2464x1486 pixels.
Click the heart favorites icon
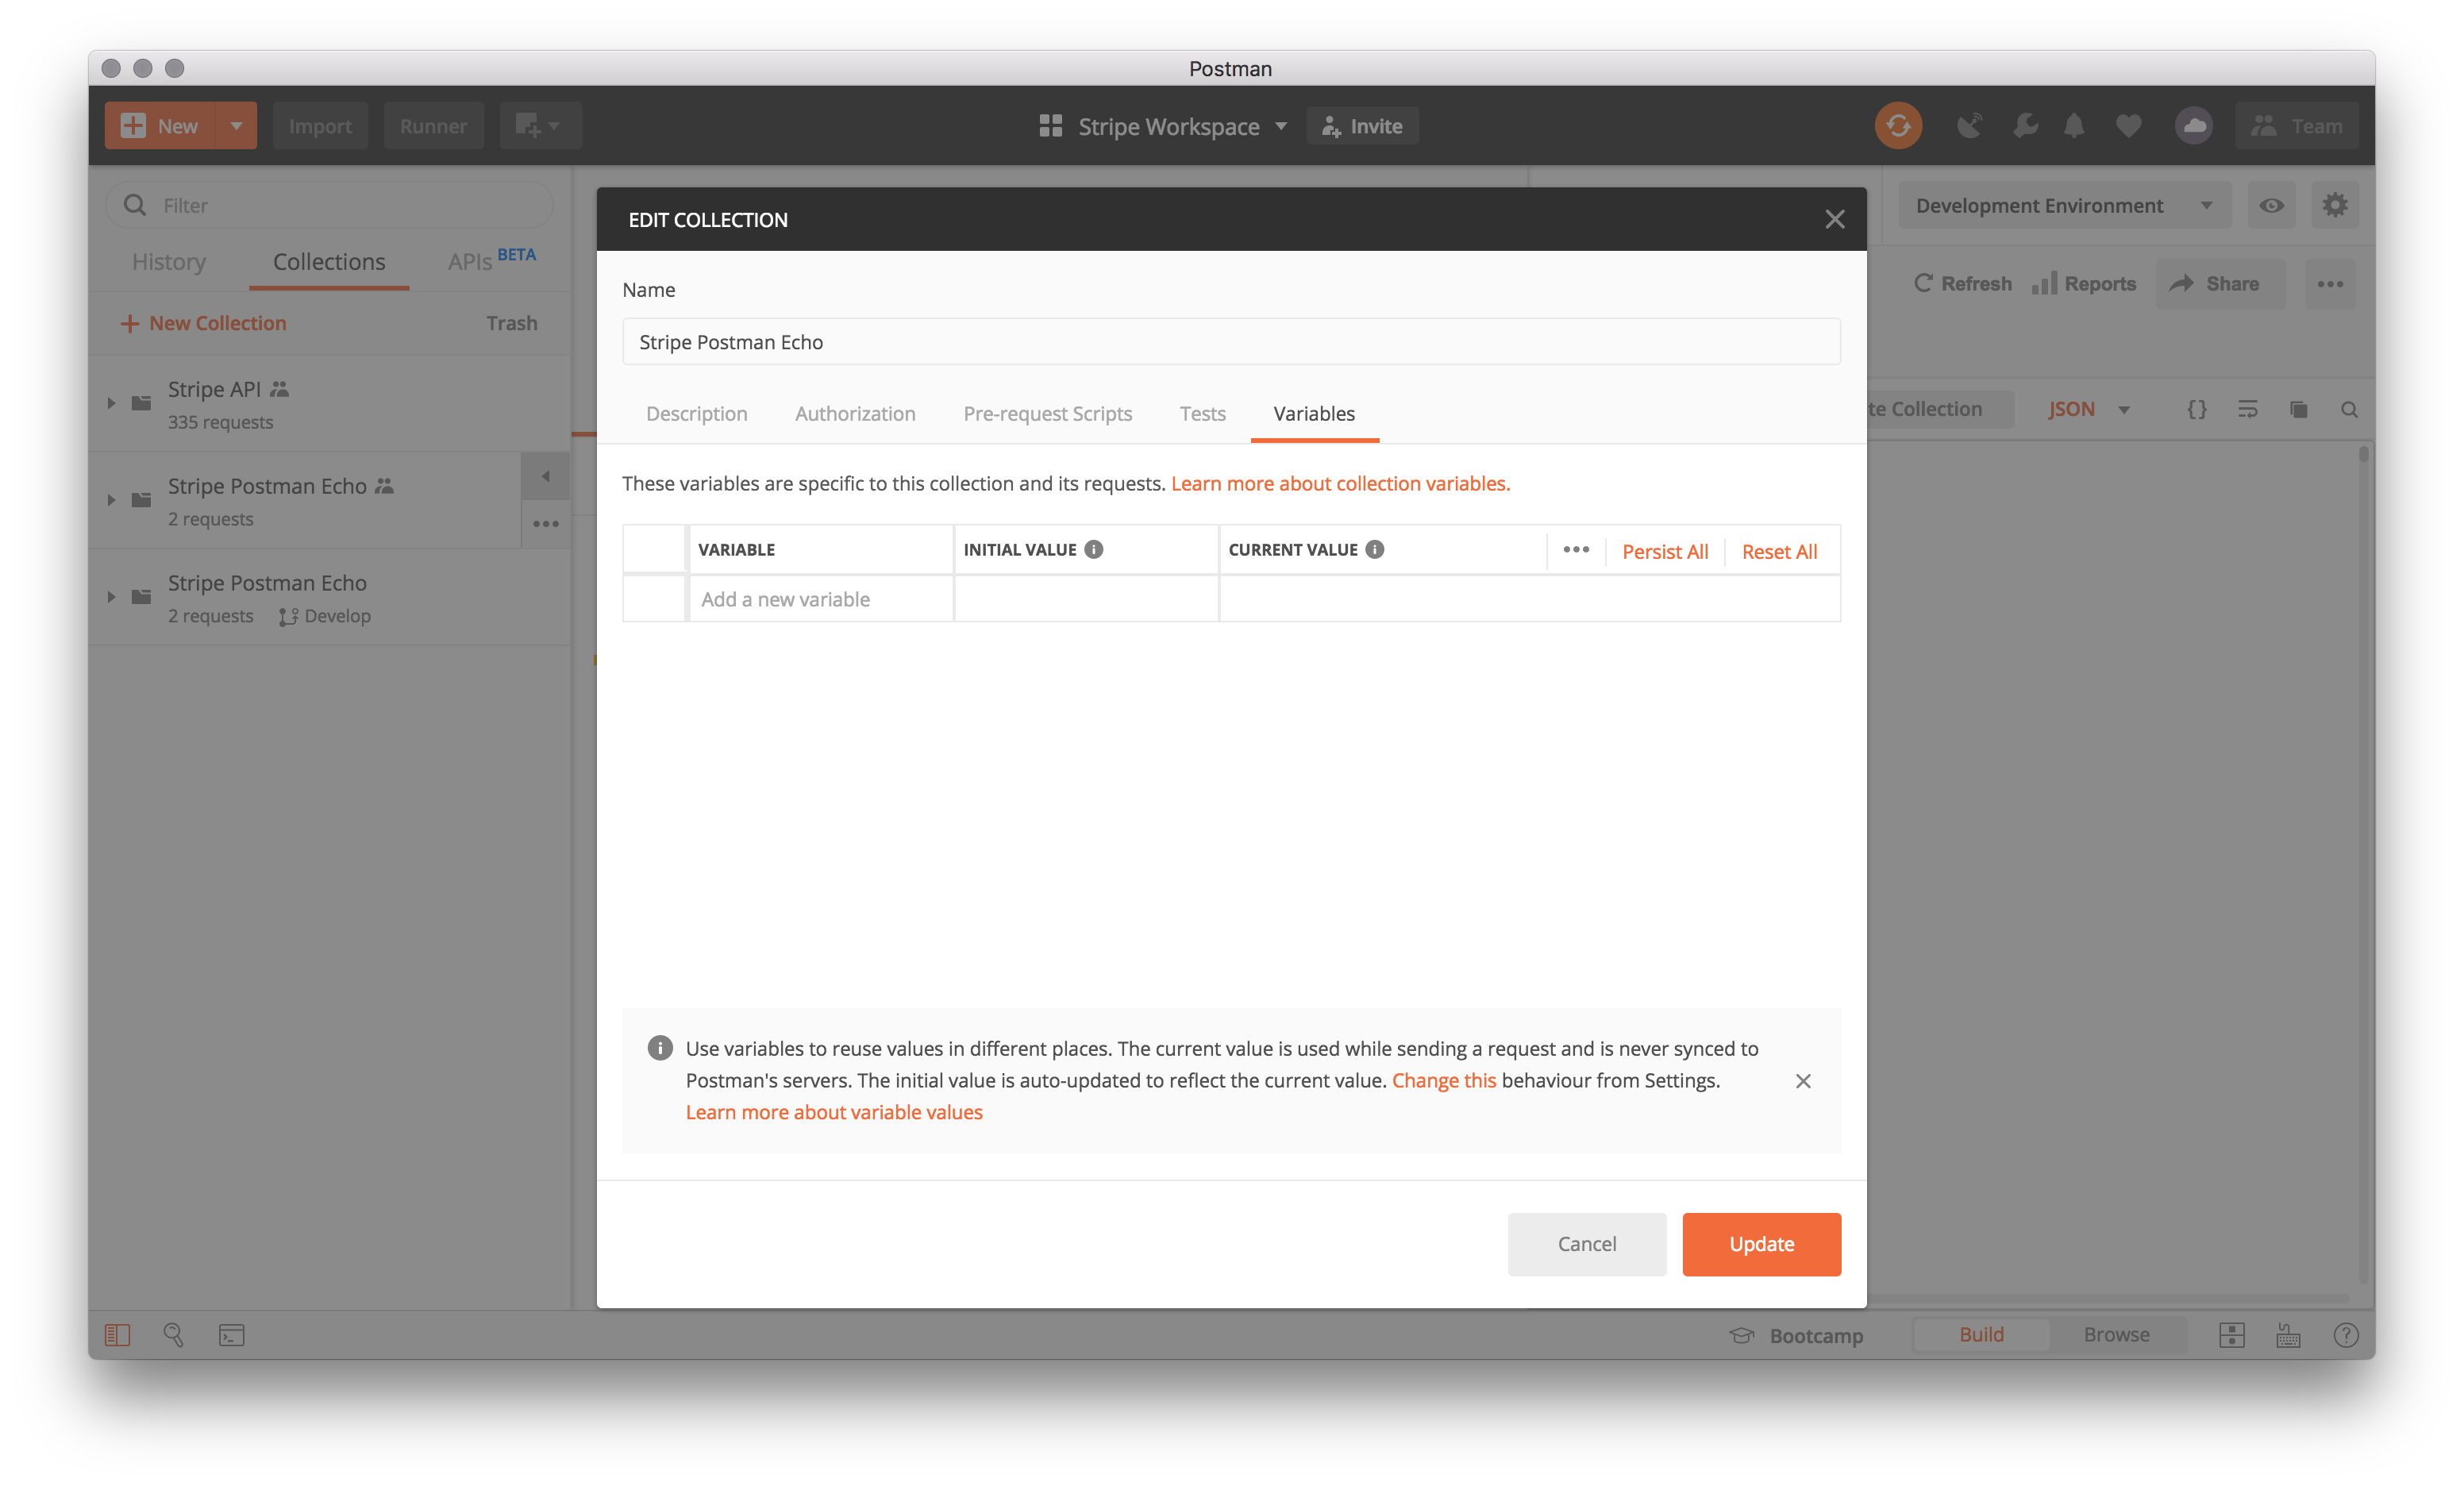pos(2128,125)
